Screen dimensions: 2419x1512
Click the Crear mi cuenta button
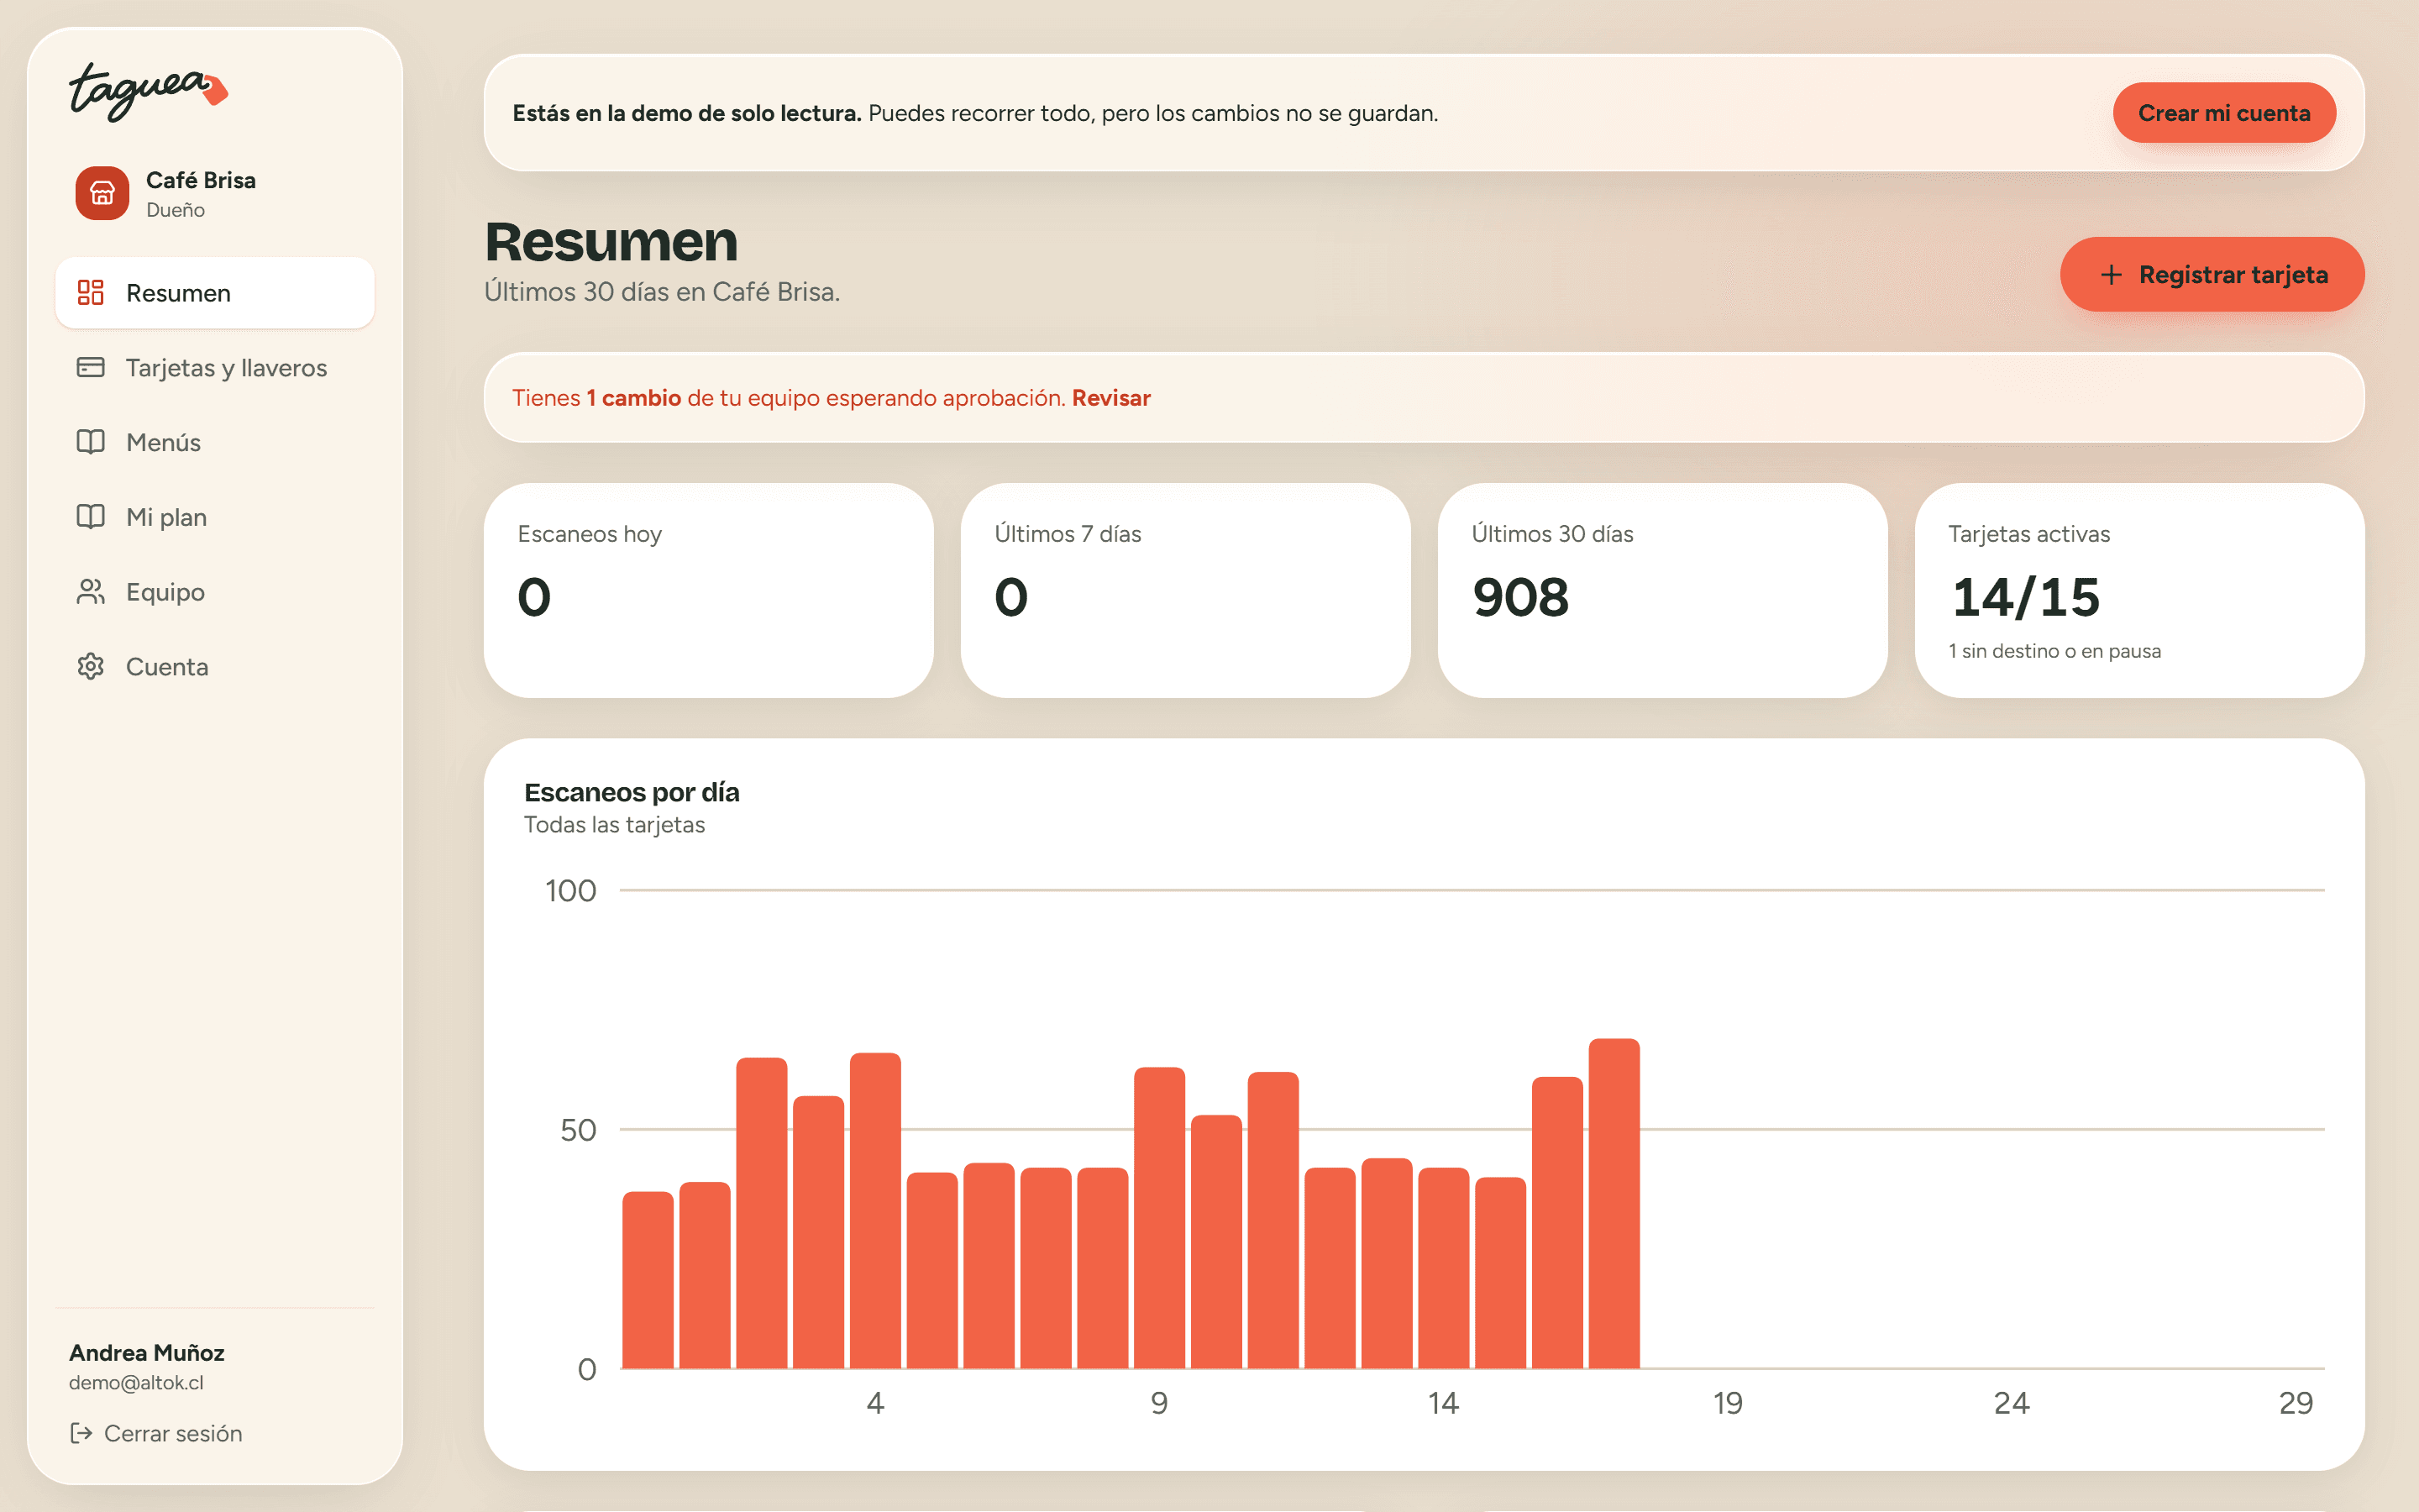[x=2224, y=113]
